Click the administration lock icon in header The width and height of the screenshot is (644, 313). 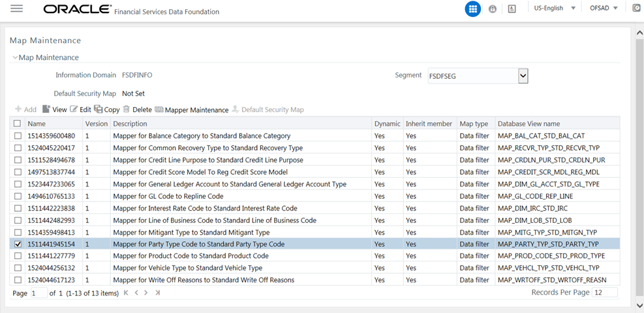click(x=493, y=9)
